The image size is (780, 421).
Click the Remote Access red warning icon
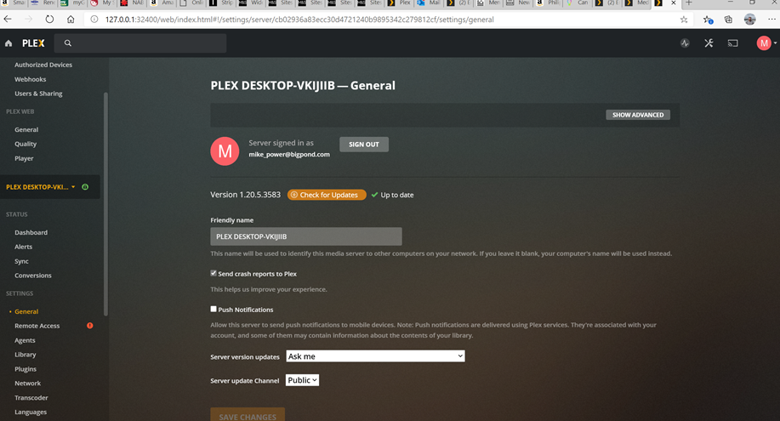click(90, 326)
